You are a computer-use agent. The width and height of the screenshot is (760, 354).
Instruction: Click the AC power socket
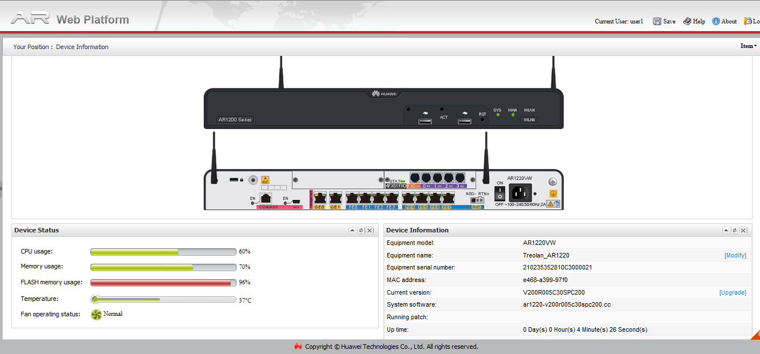(520, 193)
